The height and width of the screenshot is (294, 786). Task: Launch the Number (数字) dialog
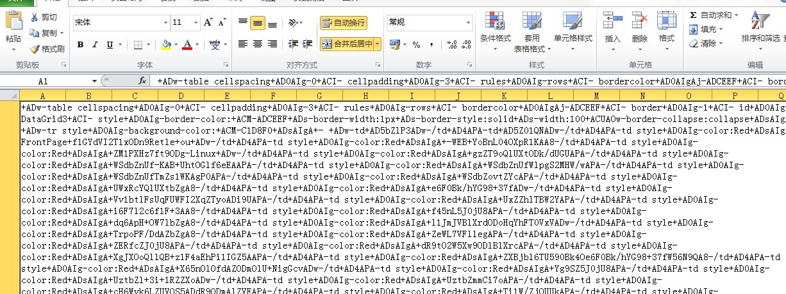(x=470, y=65)
